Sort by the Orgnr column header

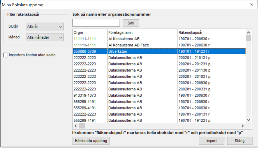click(x=90, y=32)
